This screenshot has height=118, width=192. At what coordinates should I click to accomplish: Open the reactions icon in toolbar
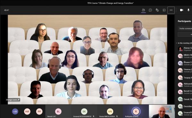point(157,10)
